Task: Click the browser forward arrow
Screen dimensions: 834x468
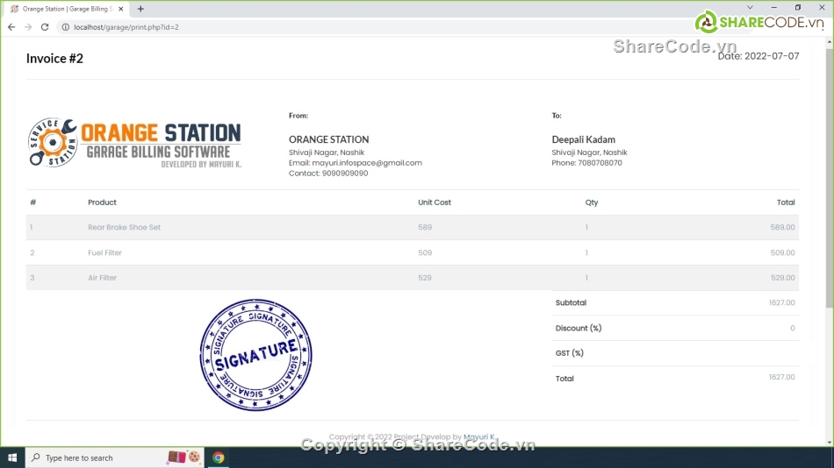Action: pos(28,27)
